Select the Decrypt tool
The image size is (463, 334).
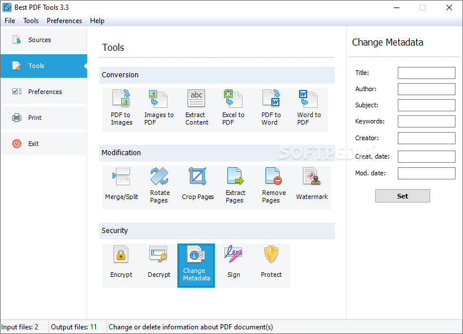pos(159,265)
